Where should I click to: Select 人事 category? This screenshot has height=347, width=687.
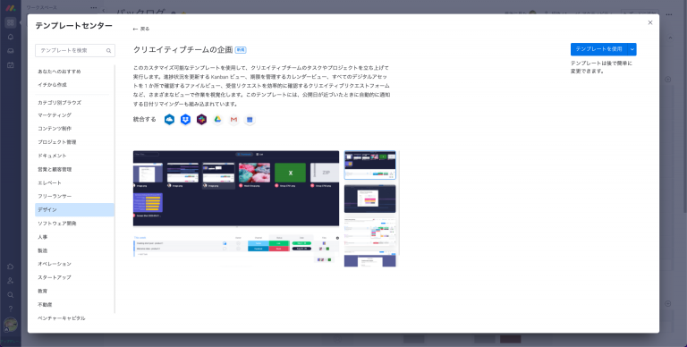coord(43,237)
